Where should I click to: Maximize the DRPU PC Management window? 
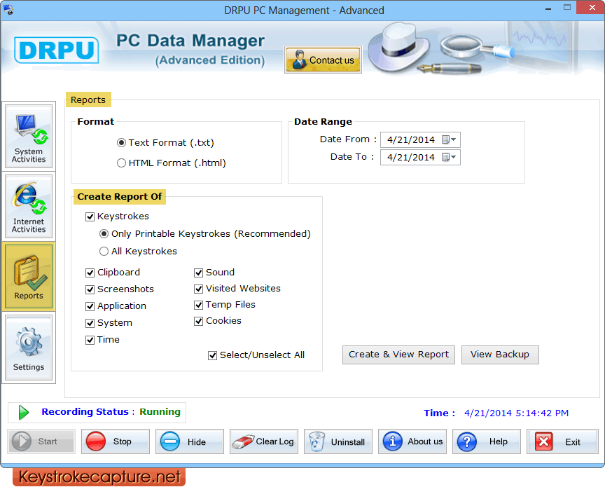(566, 7)
